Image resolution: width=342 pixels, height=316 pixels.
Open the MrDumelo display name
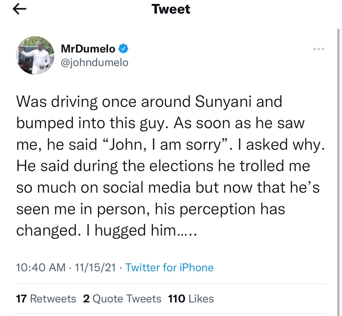pos(88,49)
